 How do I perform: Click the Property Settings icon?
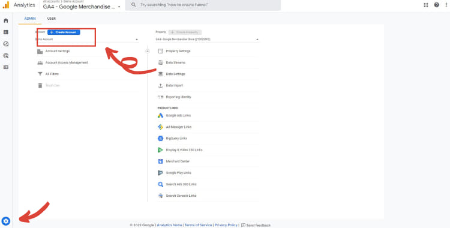pos(160,51)
